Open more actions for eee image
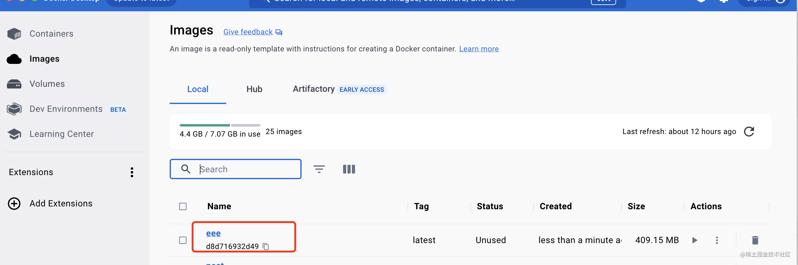798x265 pixels. pos(717,240)
